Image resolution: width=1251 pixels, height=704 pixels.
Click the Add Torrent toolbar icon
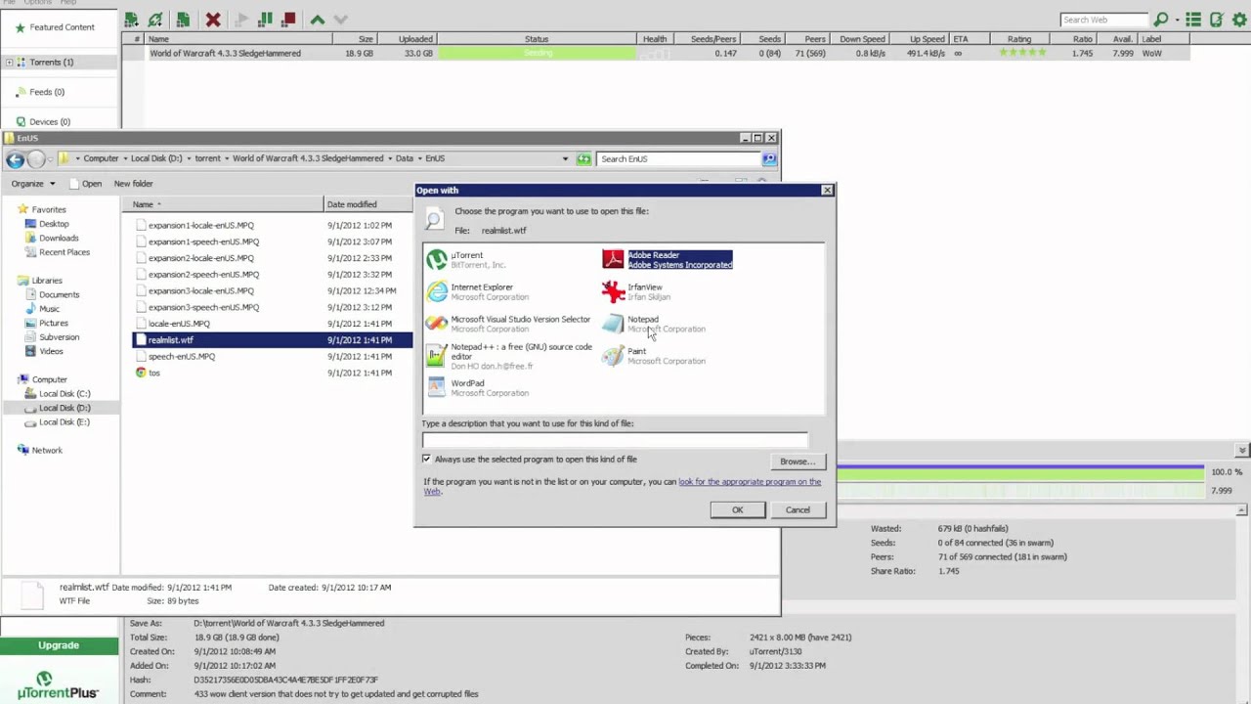(x=131, y=19)
